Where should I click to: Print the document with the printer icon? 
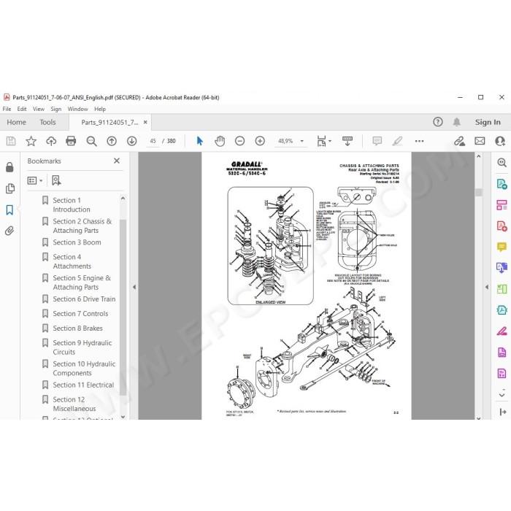[x=71, y=141]
